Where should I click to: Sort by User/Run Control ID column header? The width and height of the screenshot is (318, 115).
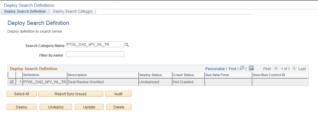coord(269,75)
